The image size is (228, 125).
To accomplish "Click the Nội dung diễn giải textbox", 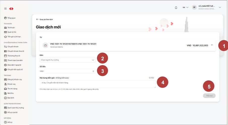I will coord(97,84).
